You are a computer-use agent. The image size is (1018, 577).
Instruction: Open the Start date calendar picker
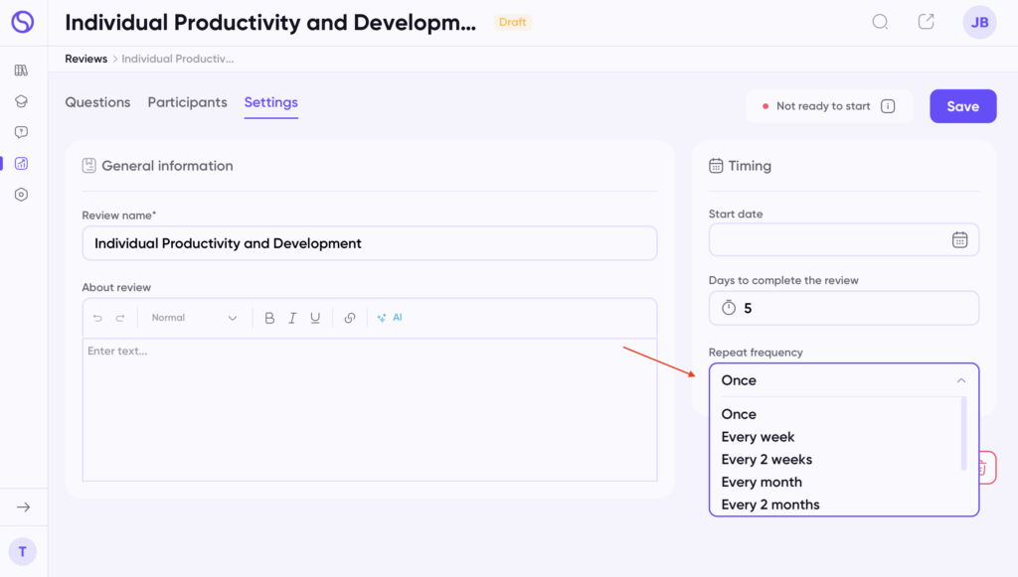point(959,239)
